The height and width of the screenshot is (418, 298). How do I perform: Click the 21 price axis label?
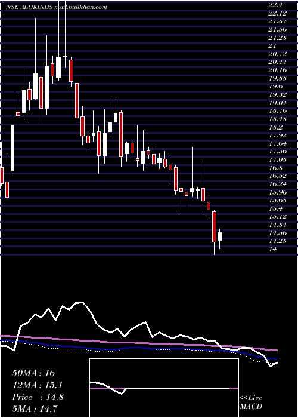coord(272,45)
